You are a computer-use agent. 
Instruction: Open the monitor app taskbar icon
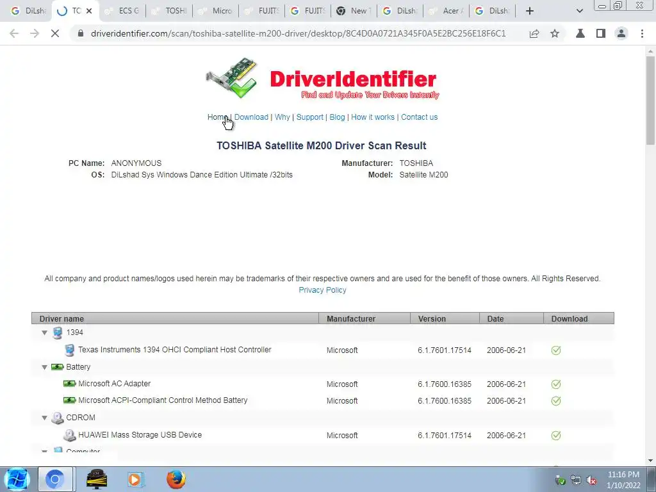point(97,479)
